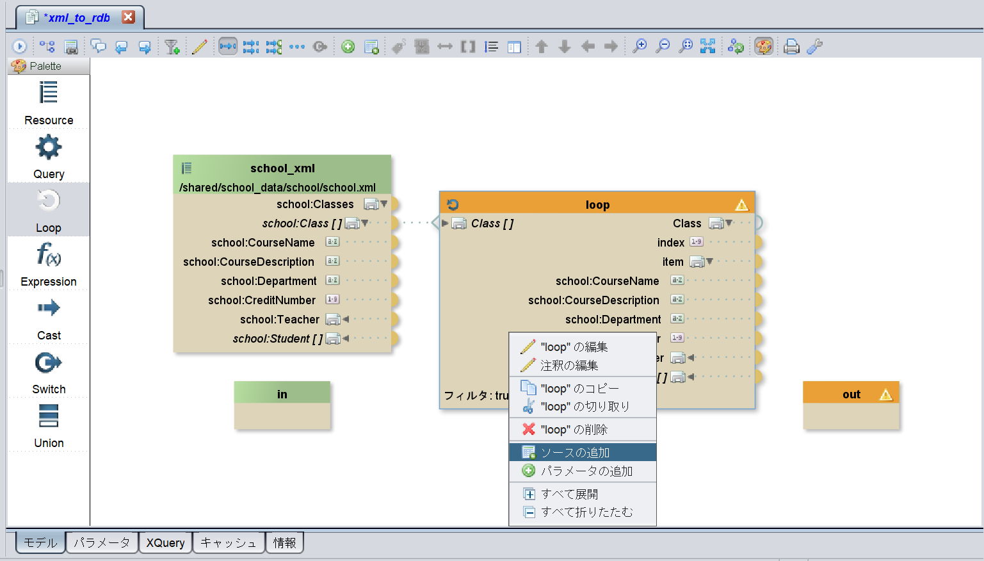
Task: Choose "loop" のコピー menu item
Action: pyautogui.click(x=583, y=388)
